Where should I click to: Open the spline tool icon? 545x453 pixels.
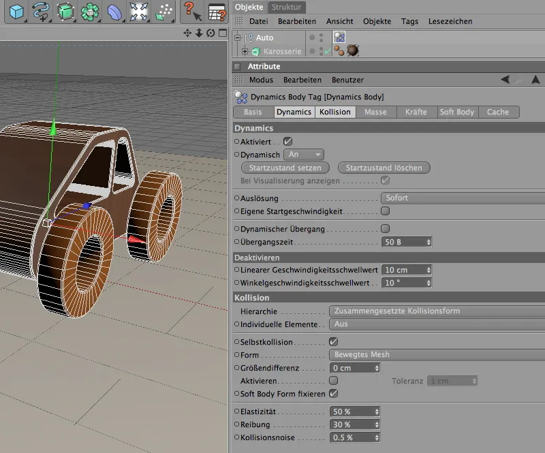[41, 12]
